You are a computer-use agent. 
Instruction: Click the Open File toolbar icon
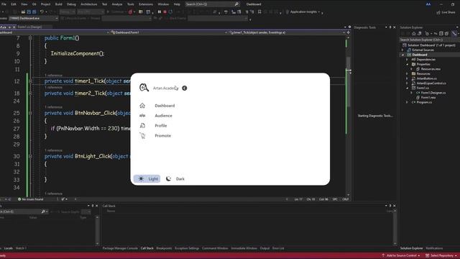click(23, 12)
